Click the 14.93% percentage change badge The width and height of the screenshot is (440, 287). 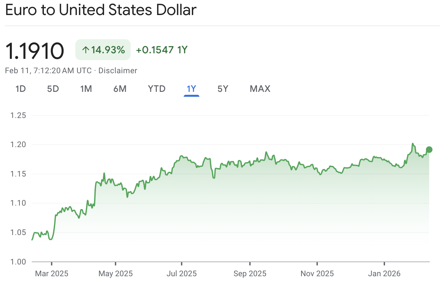click(103, 50)
